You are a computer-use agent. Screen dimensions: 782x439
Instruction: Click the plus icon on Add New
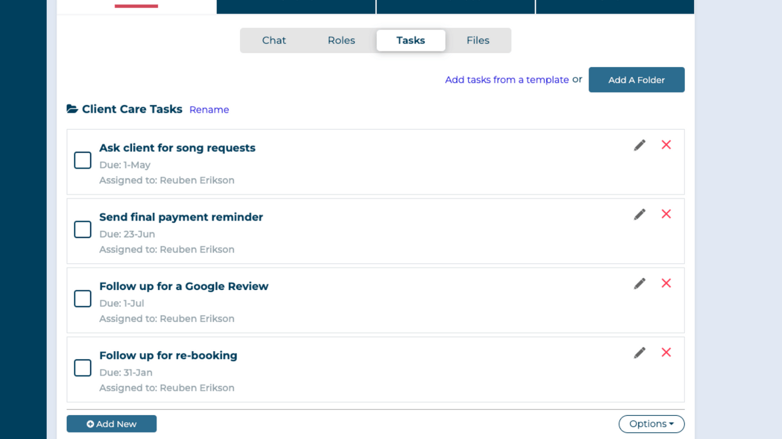91,423
